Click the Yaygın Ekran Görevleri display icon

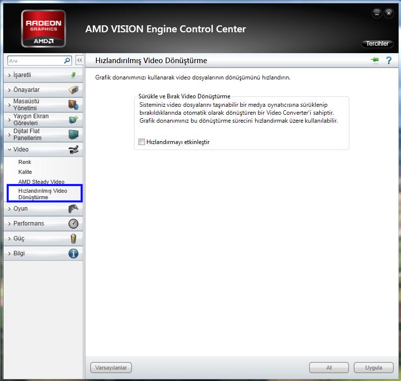tap(73, 120)
